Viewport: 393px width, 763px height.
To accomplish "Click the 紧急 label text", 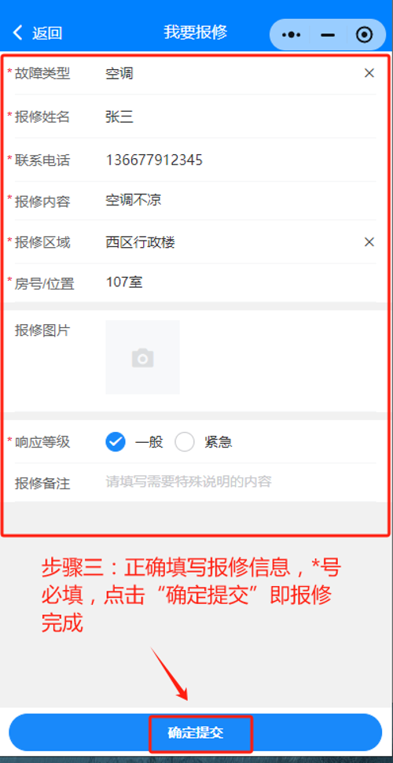I will (x=218, y=442).
